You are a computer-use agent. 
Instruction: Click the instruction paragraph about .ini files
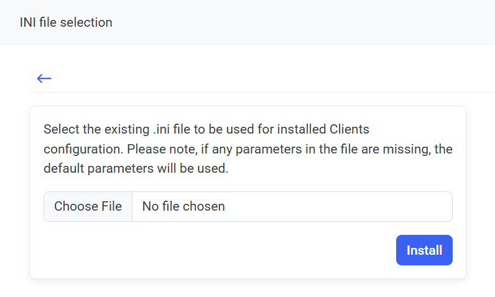pyautogui.click(x=247, y=149)
